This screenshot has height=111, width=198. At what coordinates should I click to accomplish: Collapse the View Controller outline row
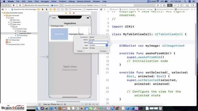[5, 15]
